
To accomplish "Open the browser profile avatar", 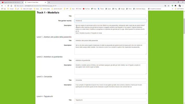I will pos(180,6).
